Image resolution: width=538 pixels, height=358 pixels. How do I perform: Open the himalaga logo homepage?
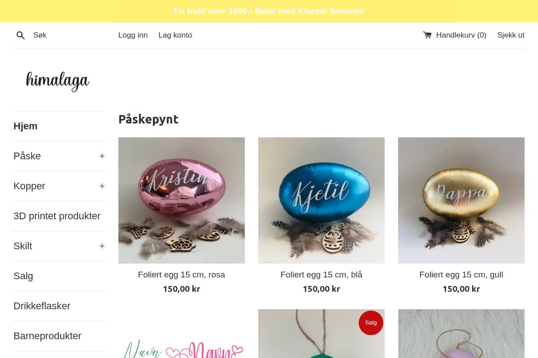[58, 81]
